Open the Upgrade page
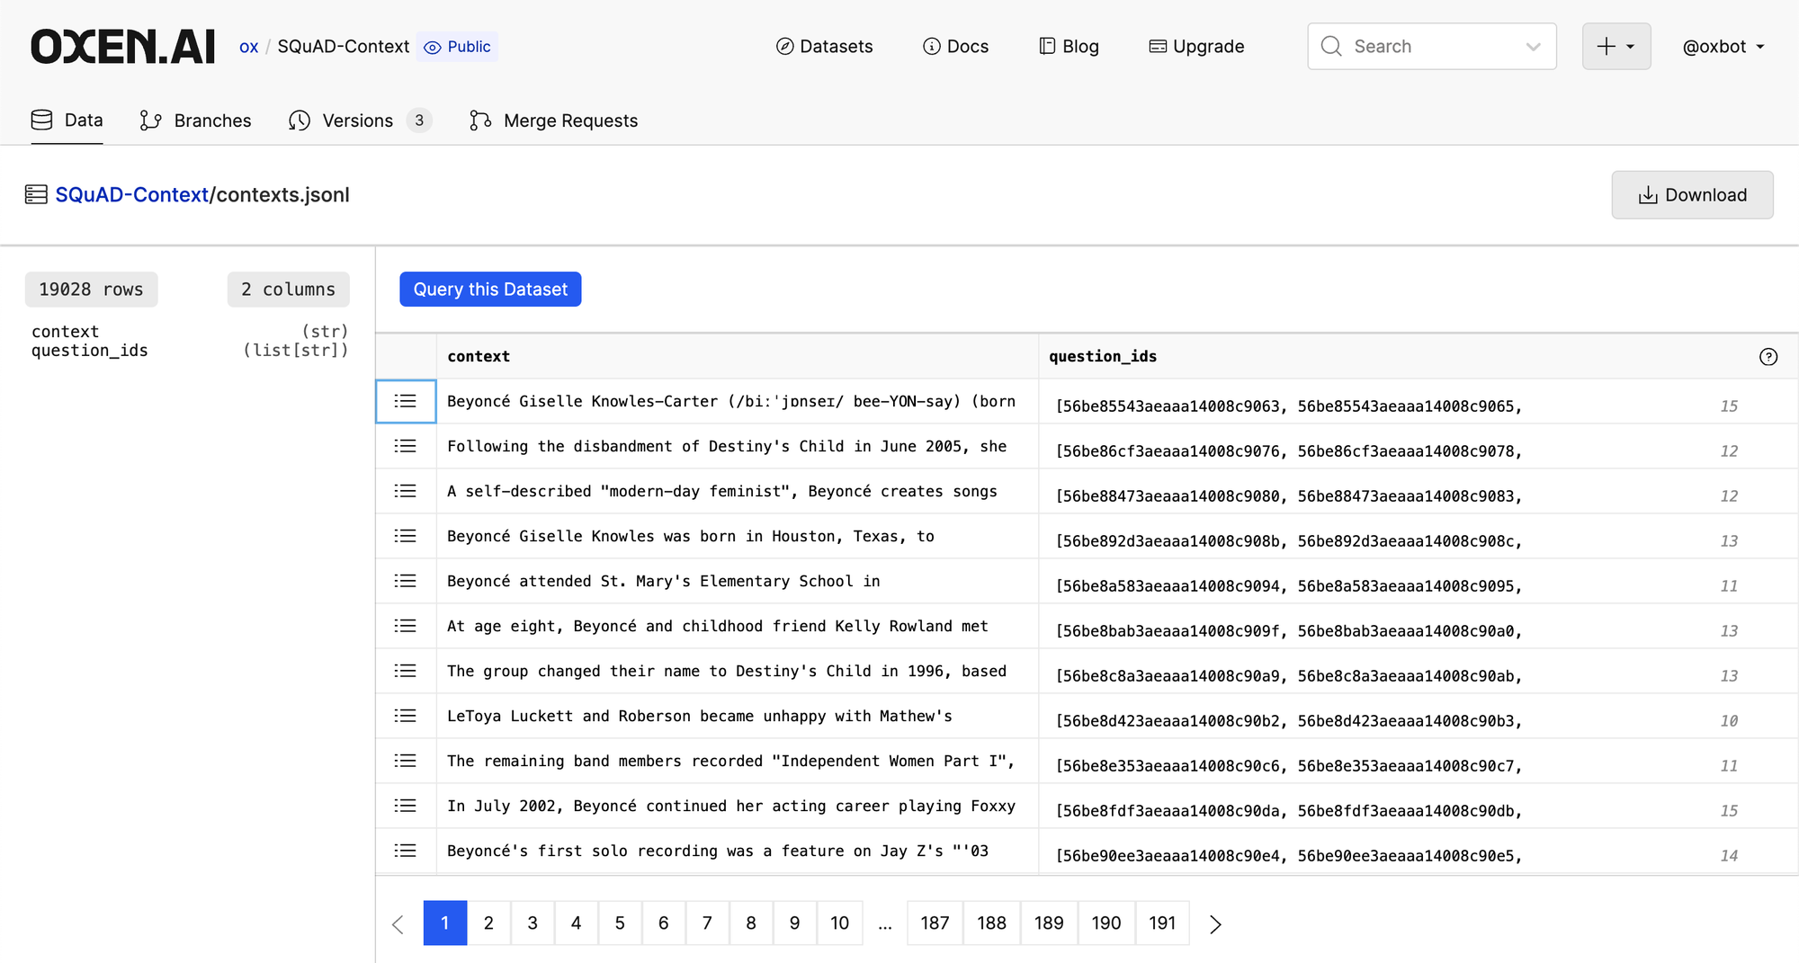This screenshot has width=1799, height=963. coord(1196,47)
